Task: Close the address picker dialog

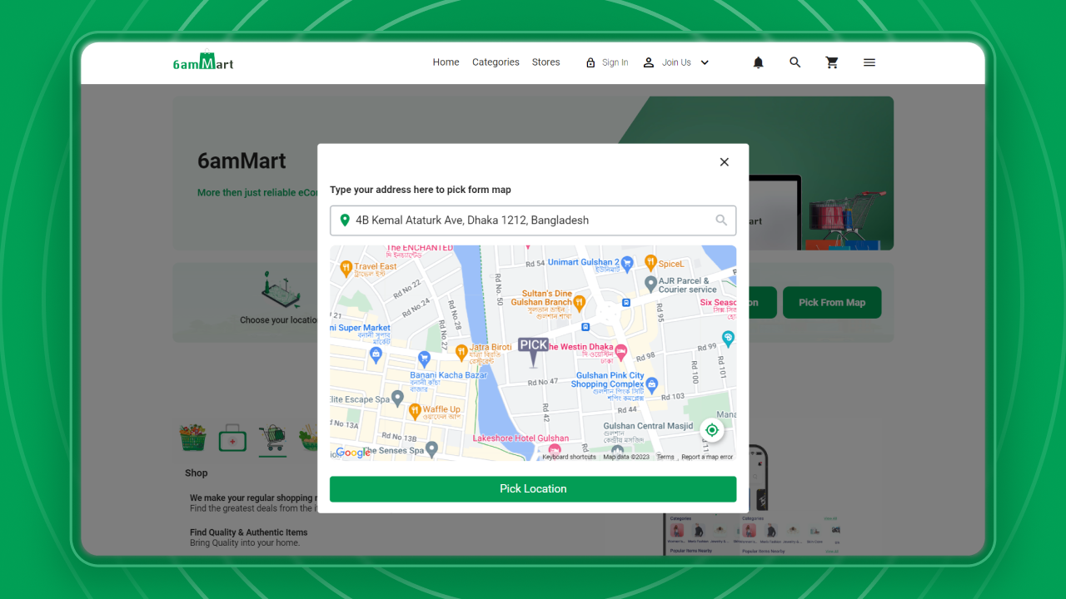Action: (725, 162)
